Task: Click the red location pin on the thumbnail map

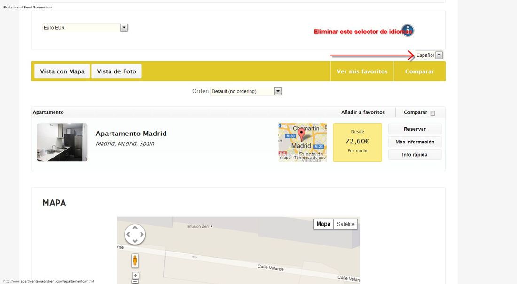Action: click(301, 134)
